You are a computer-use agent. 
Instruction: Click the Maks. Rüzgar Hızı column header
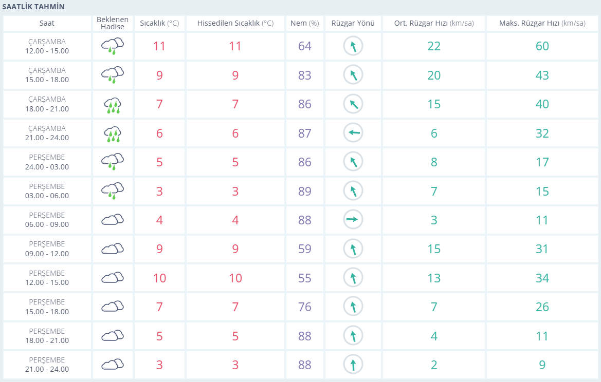click(542, 23)
